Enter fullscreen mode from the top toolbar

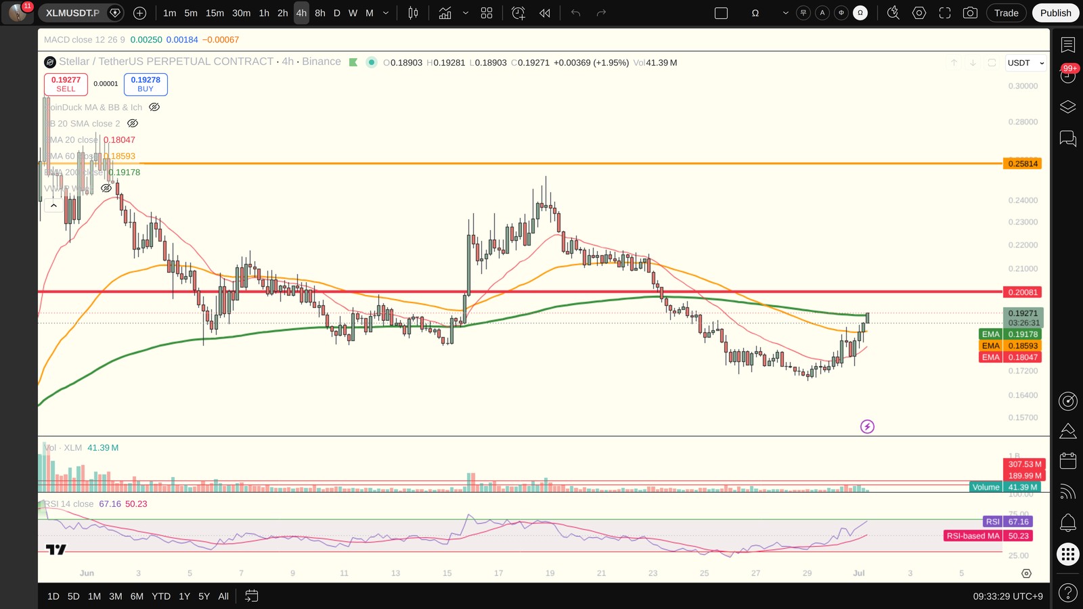click(x=945, y=13)
